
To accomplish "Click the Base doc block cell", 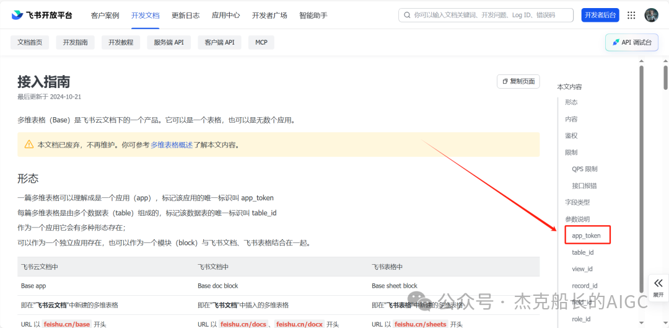I will click(218, 286).
